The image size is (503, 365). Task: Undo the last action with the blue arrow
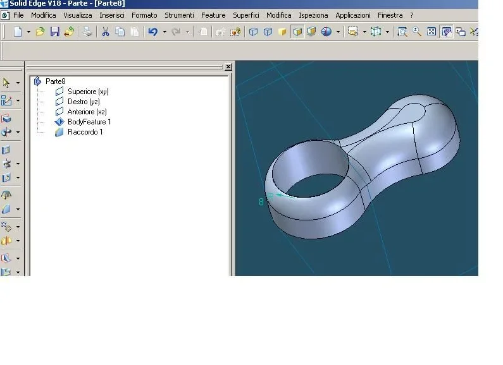pyautogui.click(x=153, y=32)
